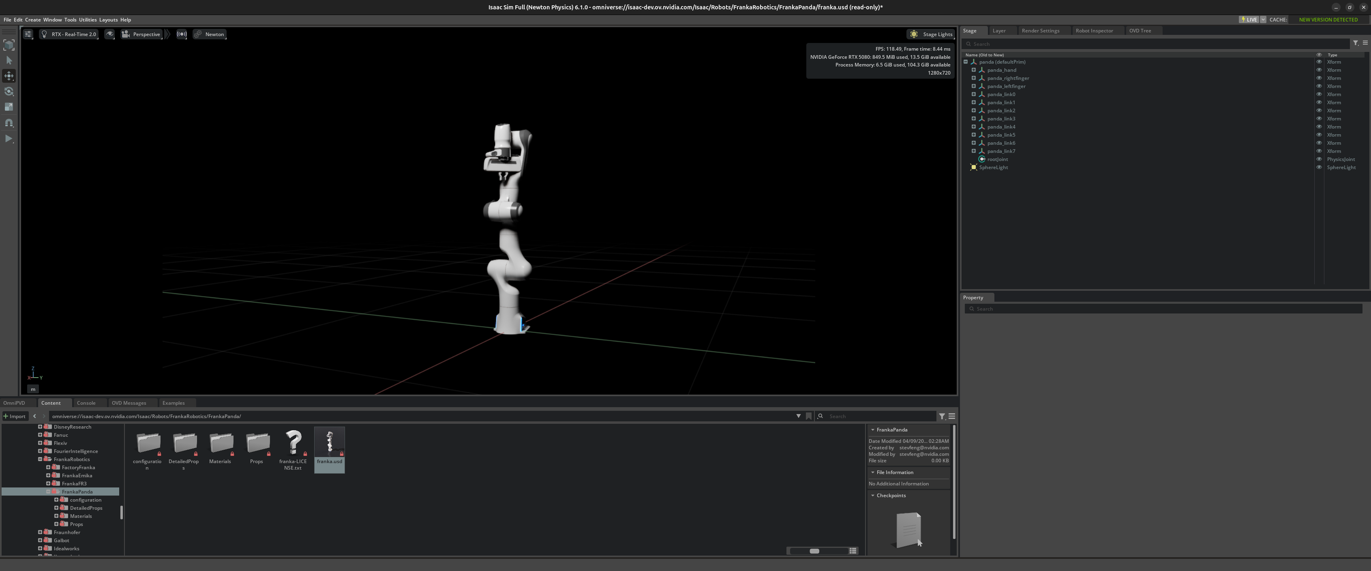
Task: Open the Layouts menu
Action: tap(109, 20)
